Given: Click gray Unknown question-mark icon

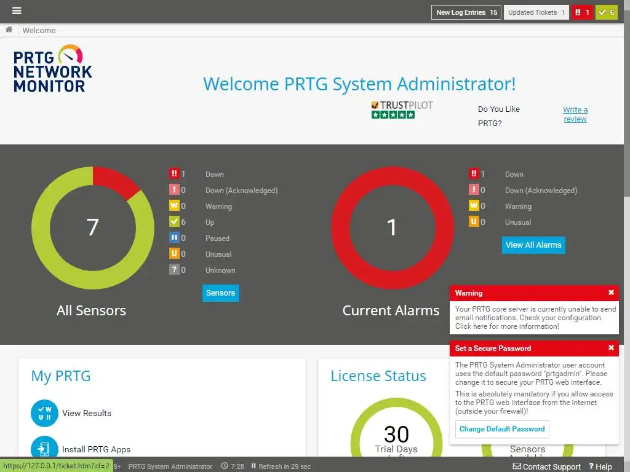Looking at the screenshot, I should point(174,270).
